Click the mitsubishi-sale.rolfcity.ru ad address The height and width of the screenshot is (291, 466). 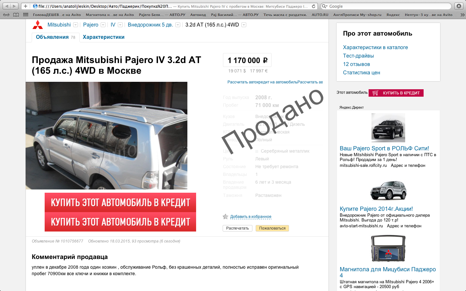[x=363, y=166]
